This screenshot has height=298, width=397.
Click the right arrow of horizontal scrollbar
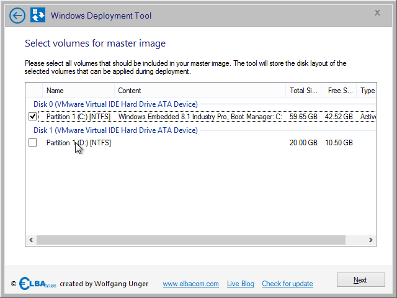pos(371,240)
